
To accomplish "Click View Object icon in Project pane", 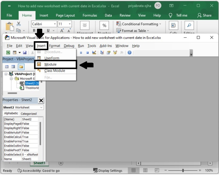I will tap(13, 67).
